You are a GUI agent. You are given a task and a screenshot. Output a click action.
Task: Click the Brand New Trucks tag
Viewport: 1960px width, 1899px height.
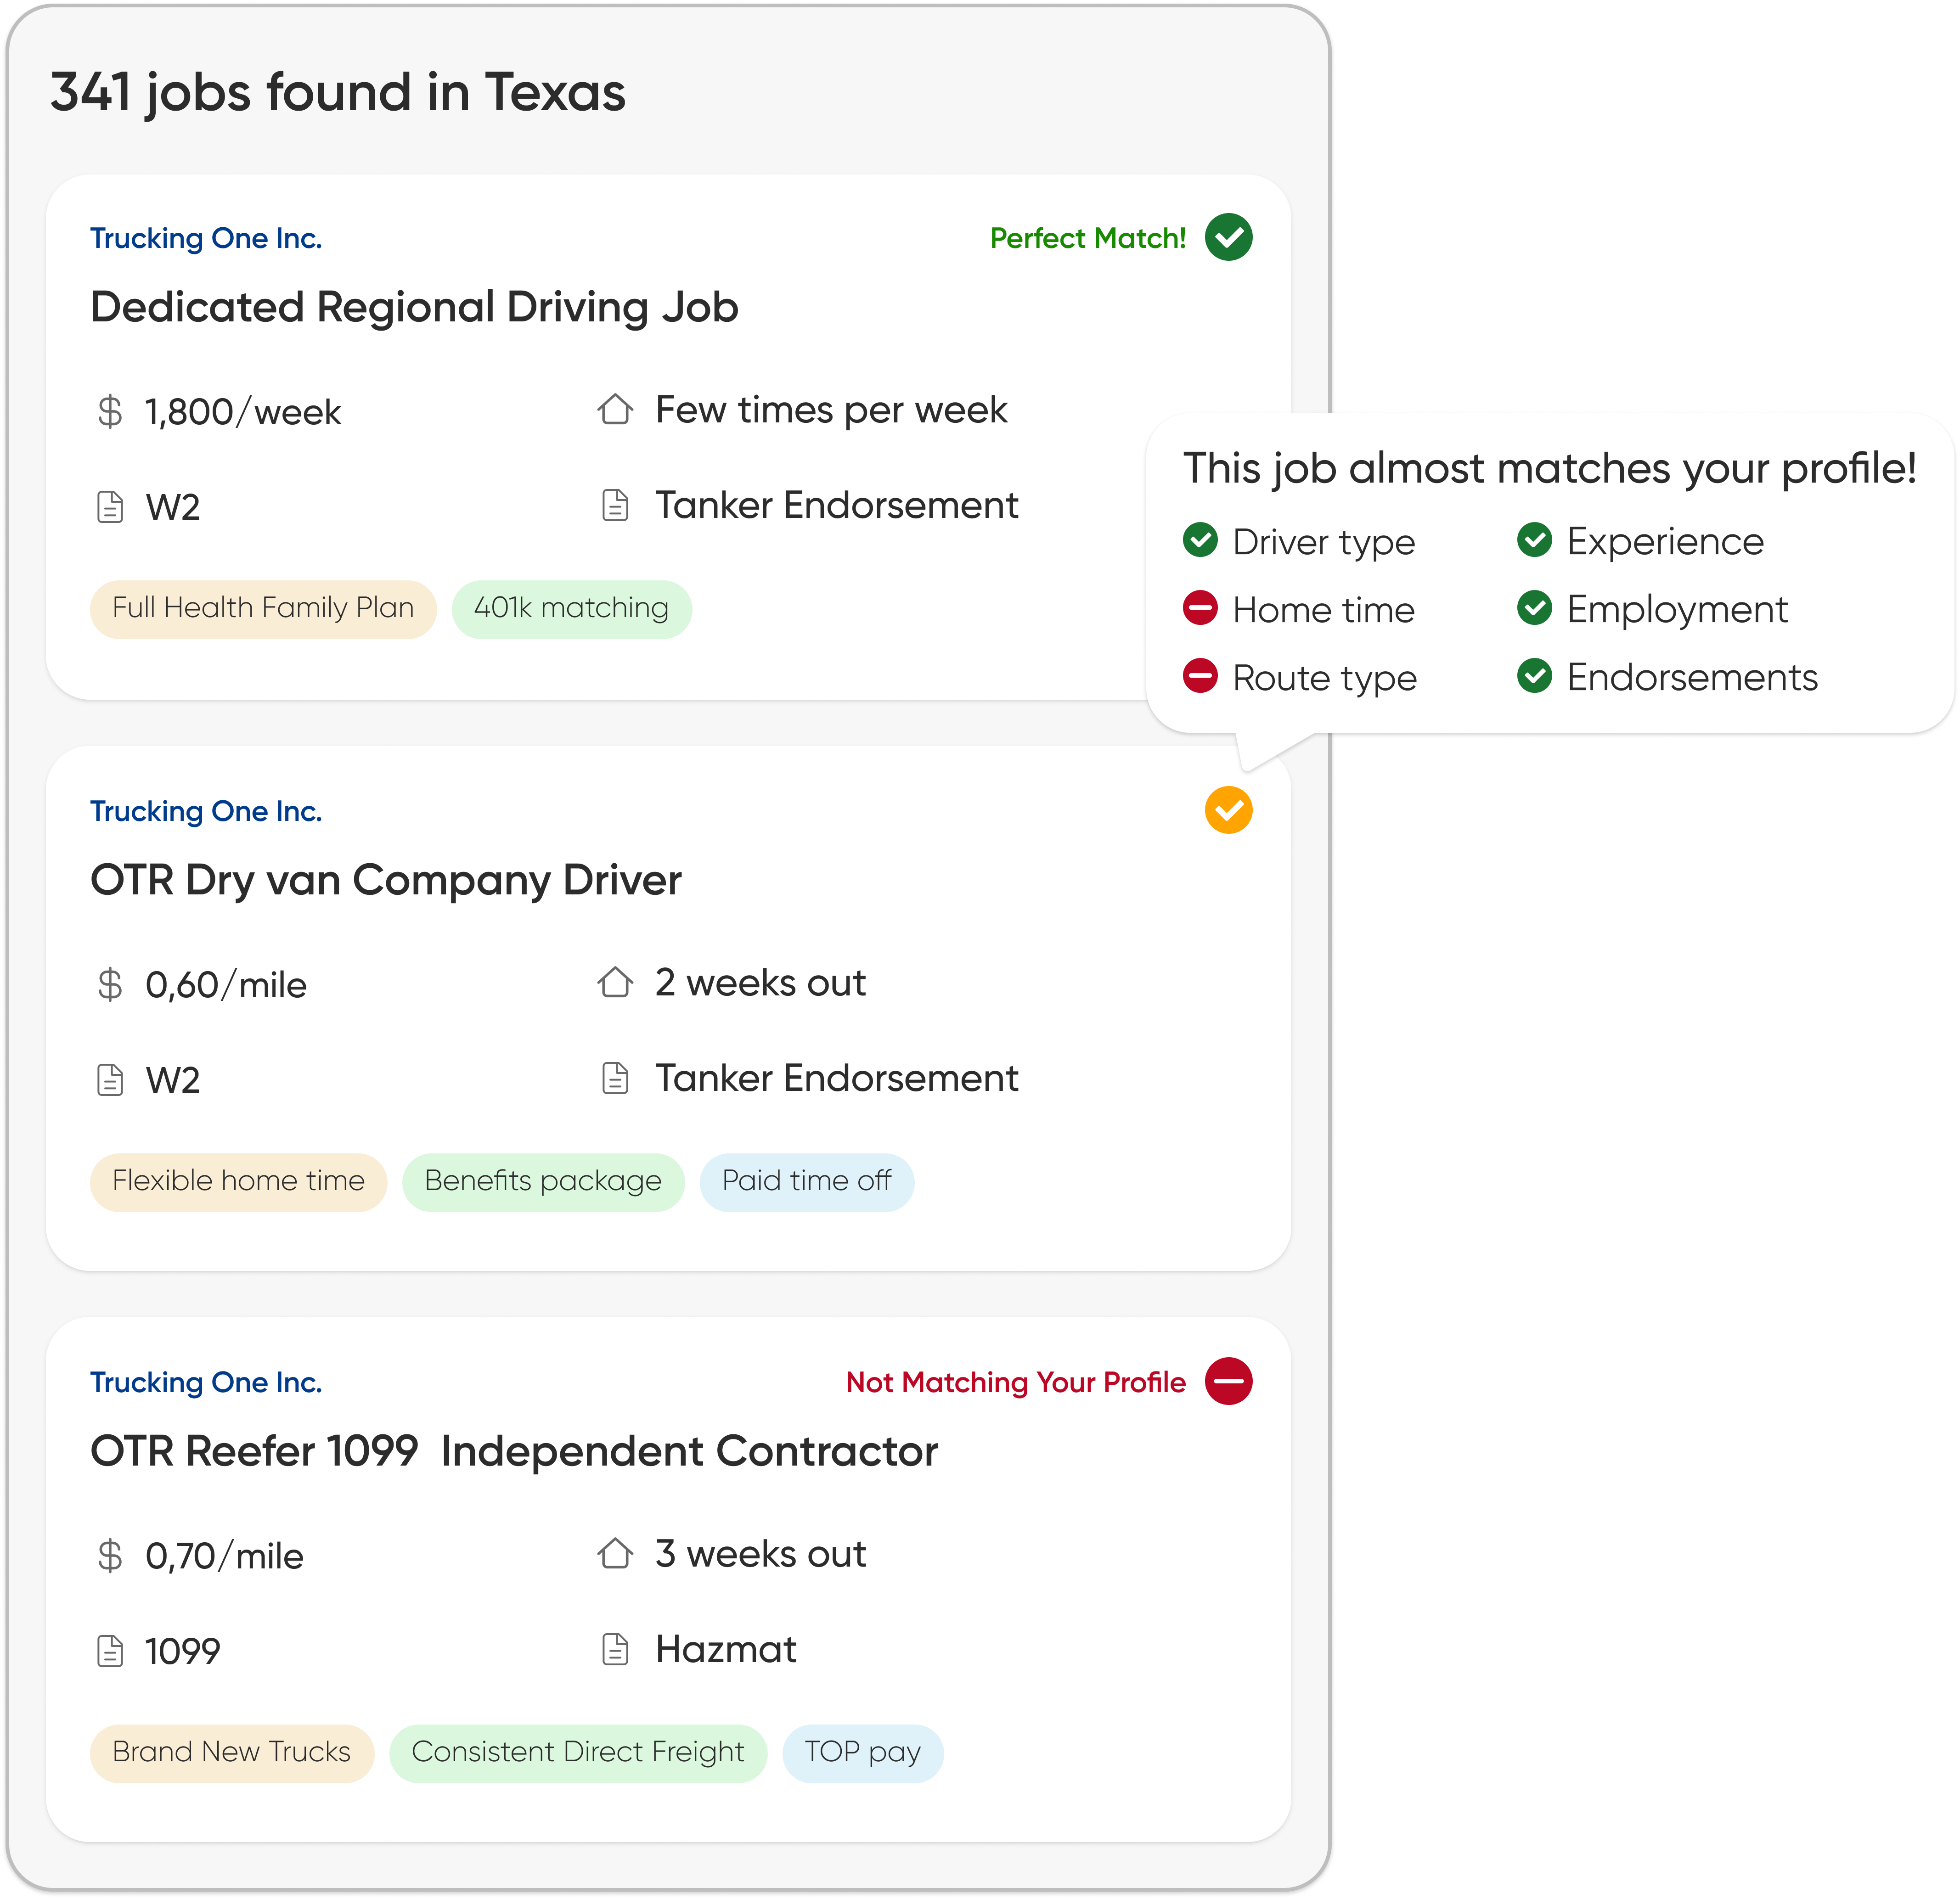coord(231,1752)
